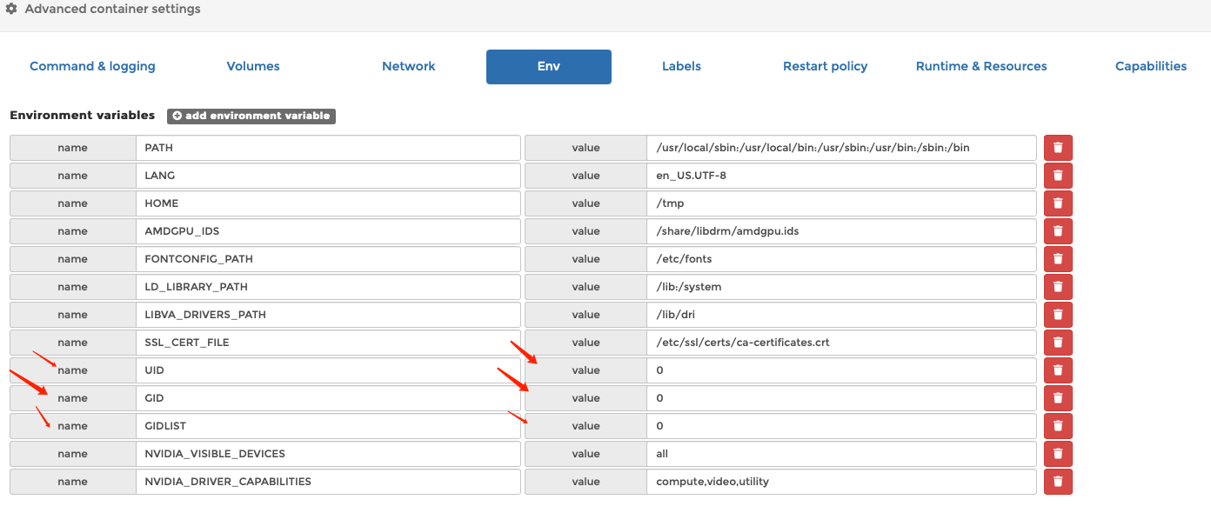
Task: Click trash icon for AMDGPU_IDS variable
Action: pyautogui.click(x=1058, y=231)
